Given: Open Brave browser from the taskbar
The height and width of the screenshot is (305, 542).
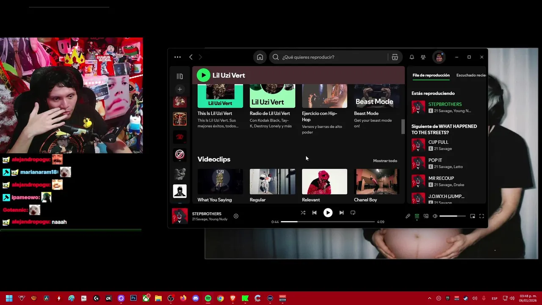Looking at the screenshot, I should (x=232, y=298).
